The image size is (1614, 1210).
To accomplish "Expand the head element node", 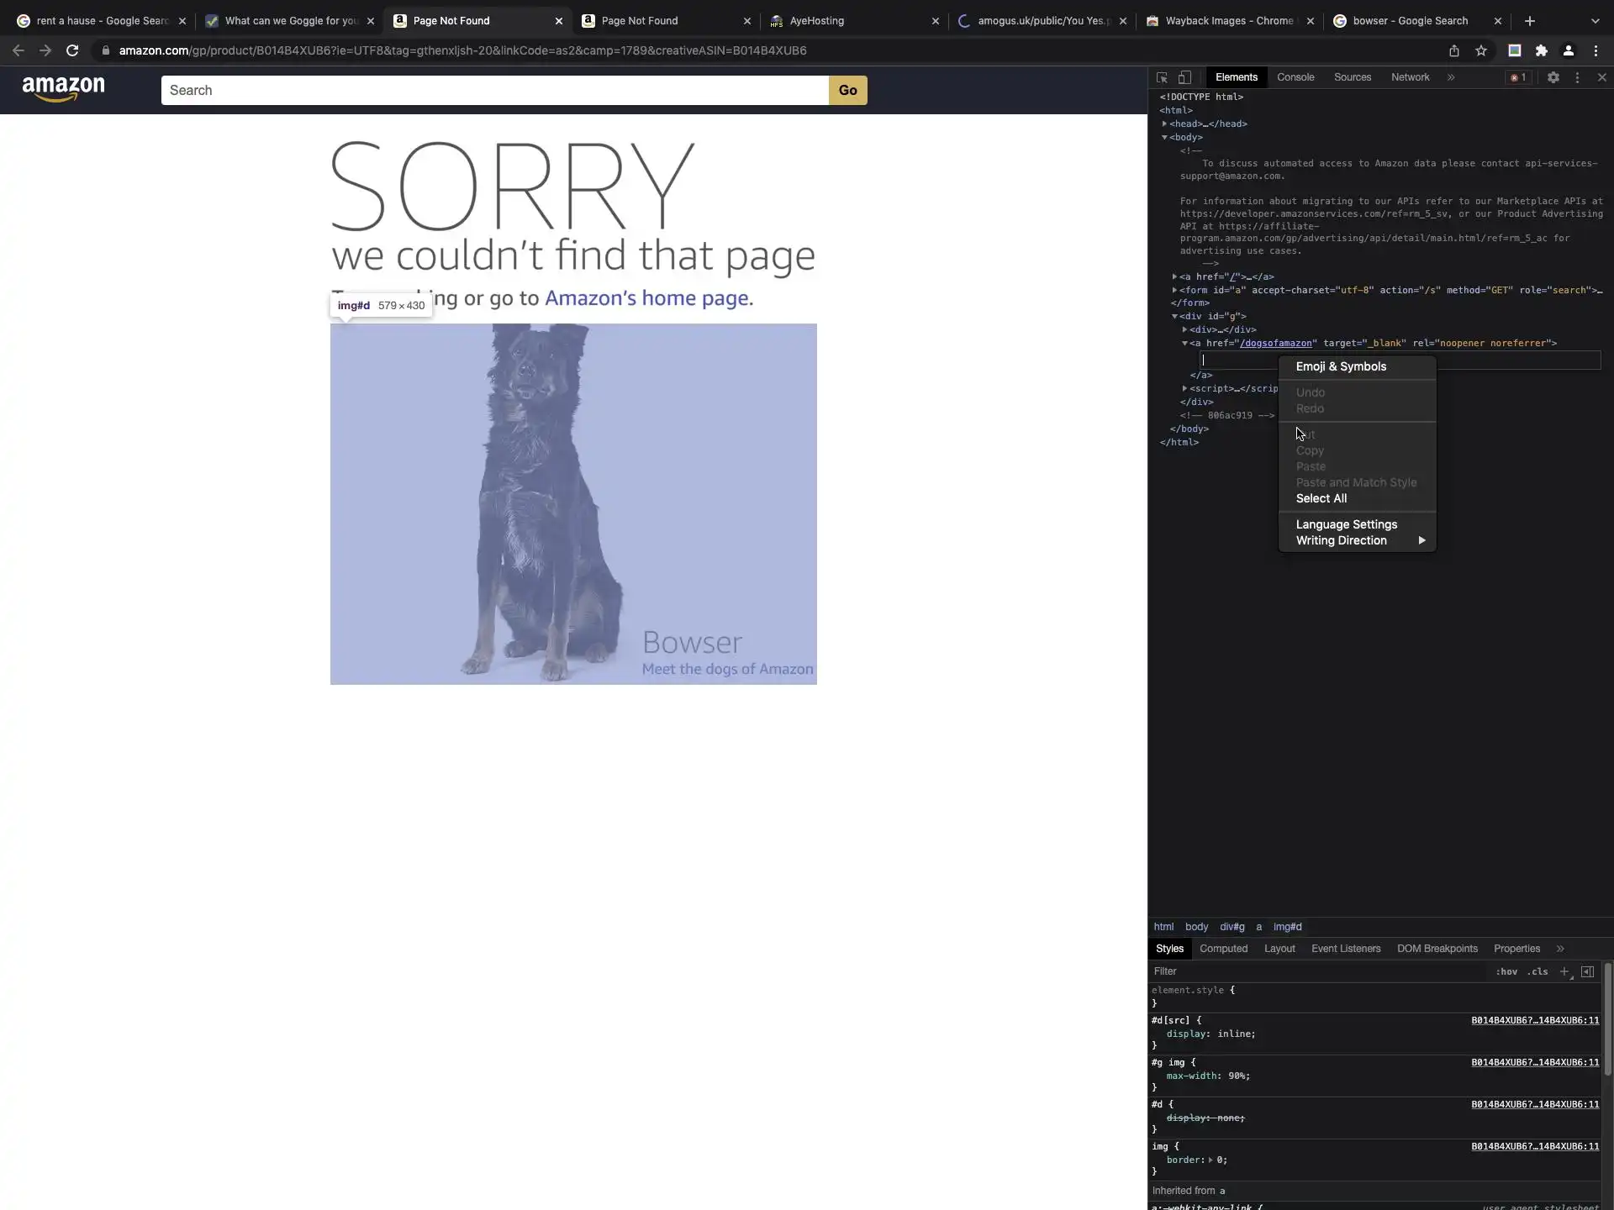I will click(1164, 124).
